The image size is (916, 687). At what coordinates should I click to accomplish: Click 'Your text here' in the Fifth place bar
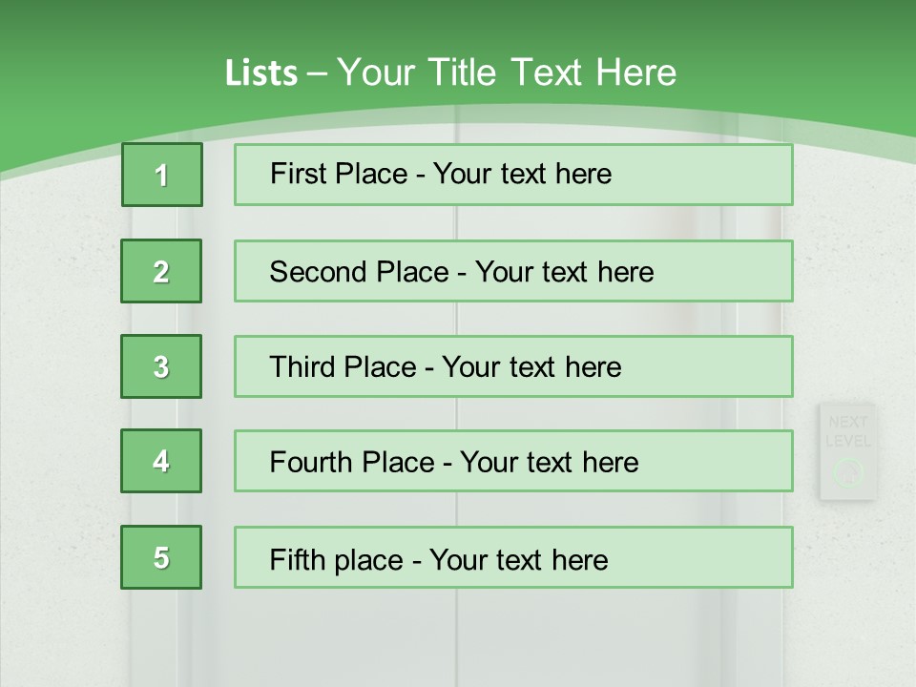[519, 559]
